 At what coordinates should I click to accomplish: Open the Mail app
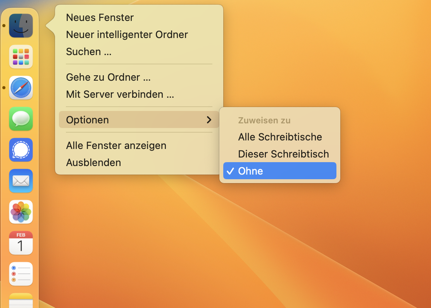pos(21,181)
